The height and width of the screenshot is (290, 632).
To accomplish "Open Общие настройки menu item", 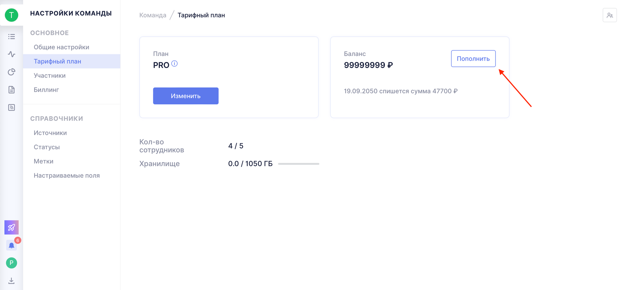I will [x=62, y=47].
